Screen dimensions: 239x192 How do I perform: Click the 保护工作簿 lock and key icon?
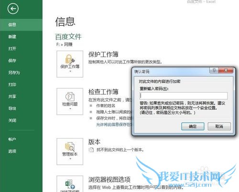click(70, 59)
